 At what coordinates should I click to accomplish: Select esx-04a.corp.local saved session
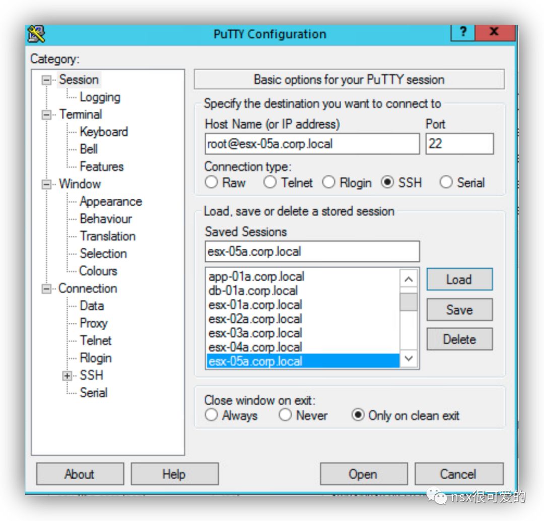[x=303, y=348]
